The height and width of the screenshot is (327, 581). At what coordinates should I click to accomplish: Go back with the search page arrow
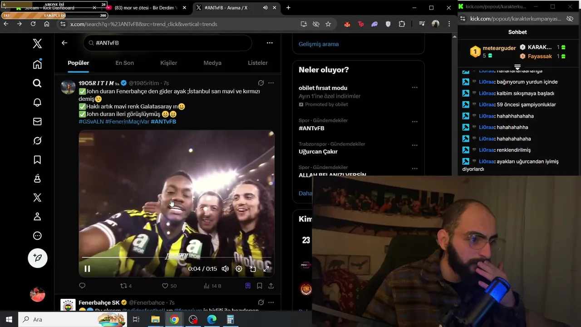point(64,43)
